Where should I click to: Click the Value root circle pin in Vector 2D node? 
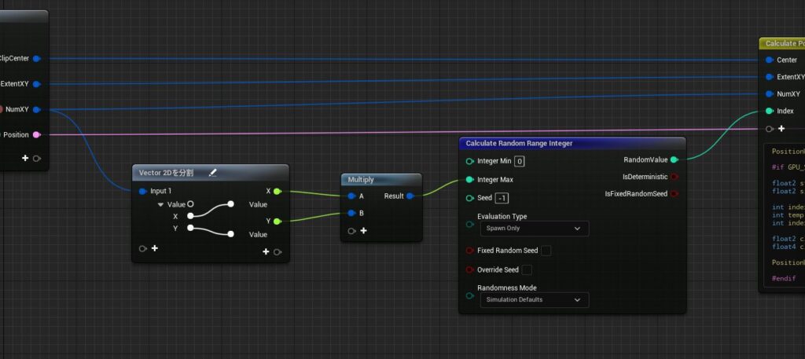coord(190,204)
